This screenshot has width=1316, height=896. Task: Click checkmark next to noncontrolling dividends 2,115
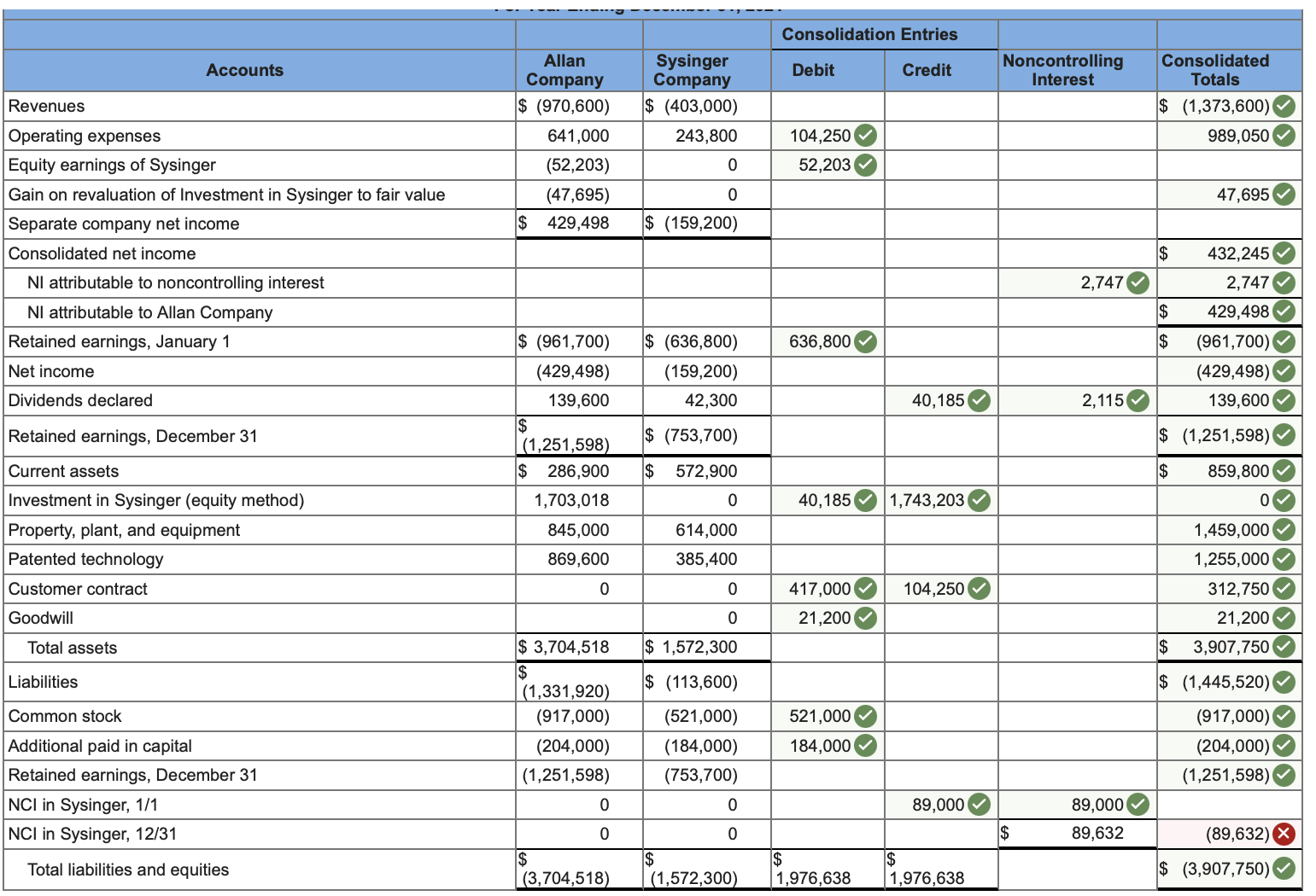click(x=1138, y=400)
